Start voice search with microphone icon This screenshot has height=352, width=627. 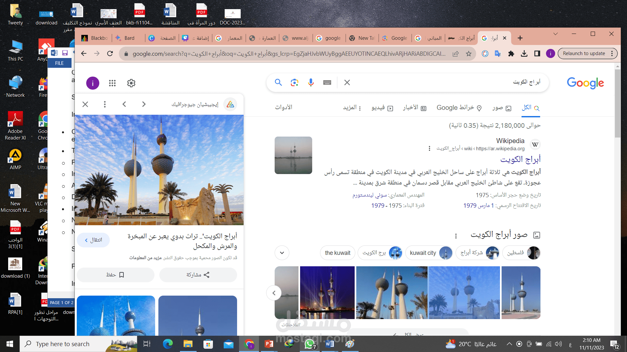click(x=311, y=82)
